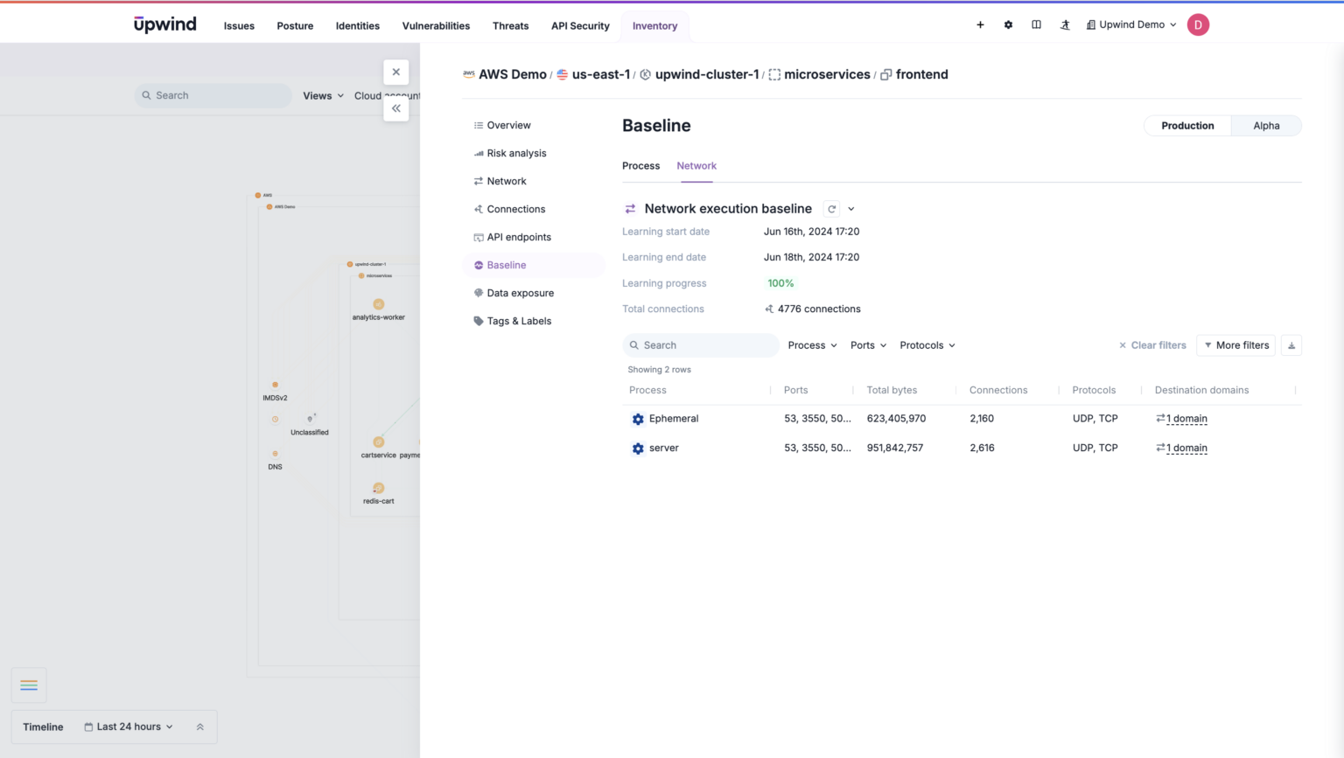The height and width of the screenshot is (758, 1344).
Task: Open the Threats menu item
Action: (510, 25)
